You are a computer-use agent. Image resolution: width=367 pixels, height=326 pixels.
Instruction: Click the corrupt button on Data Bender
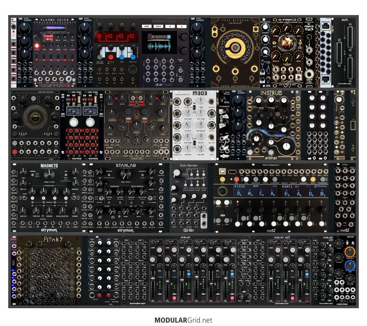tap(197, 185)
